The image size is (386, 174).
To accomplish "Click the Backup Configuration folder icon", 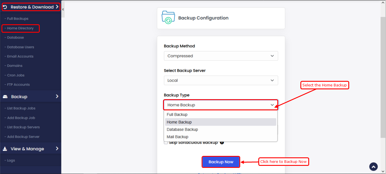I will (x=168, y=18).
